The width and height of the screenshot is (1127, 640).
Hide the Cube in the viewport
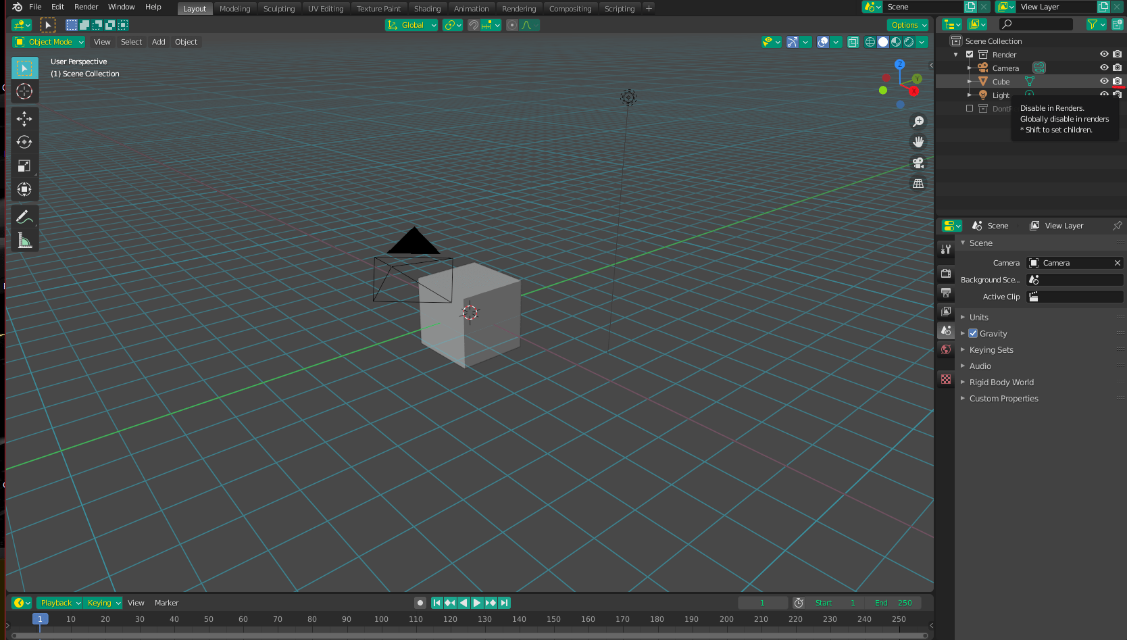(1104, 81)
